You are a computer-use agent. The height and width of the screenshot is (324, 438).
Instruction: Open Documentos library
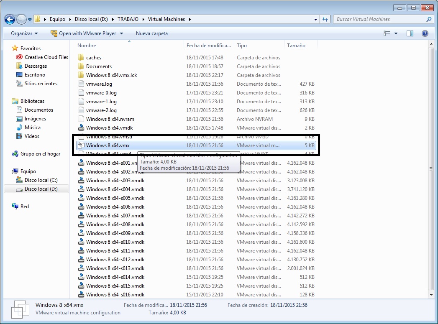(35, 110)
